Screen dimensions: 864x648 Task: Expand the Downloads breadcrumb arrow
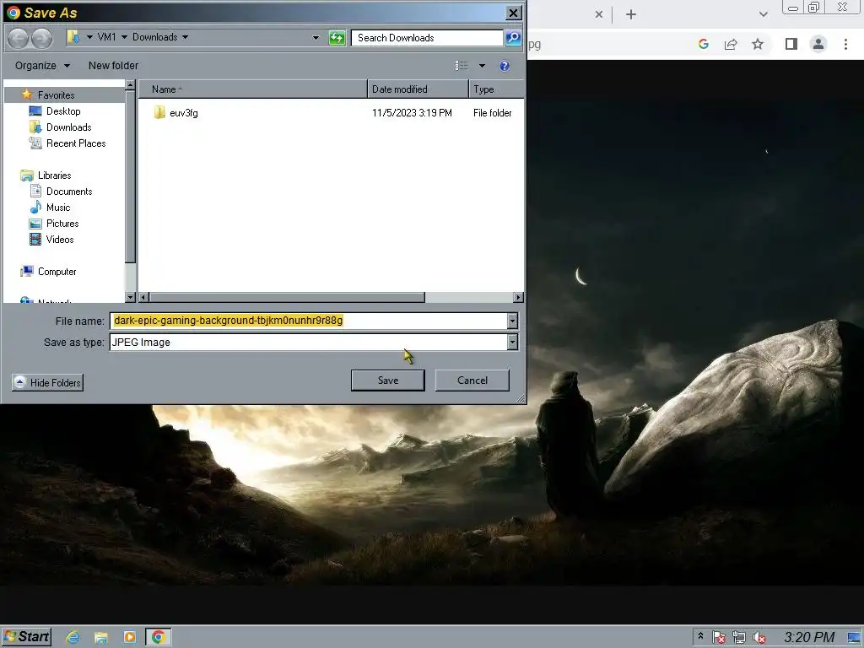point(185,37)
